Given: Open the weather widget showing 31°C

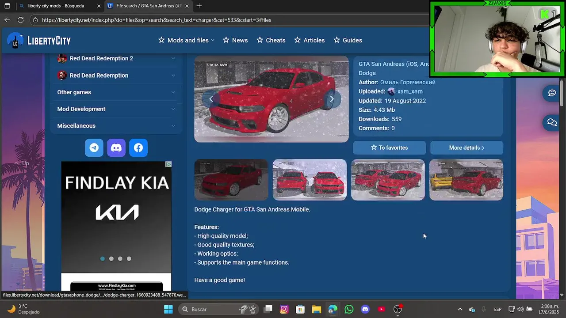Looking at the screenshot, I should (24, 309).
